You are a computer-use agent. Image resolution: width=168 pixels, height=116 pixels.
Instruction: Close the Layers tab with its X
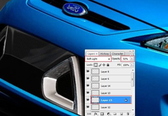pos(97,54)
